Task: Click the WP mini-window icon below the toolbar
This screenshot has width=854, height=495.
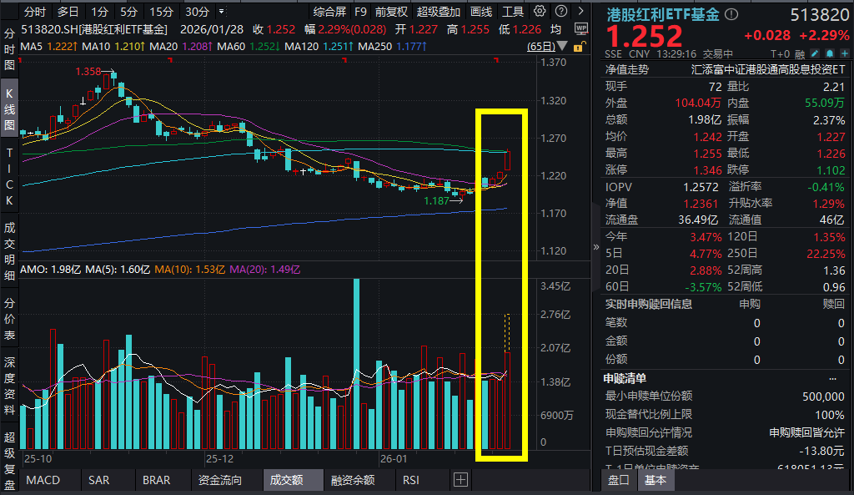Action: (x=581, y=28)
